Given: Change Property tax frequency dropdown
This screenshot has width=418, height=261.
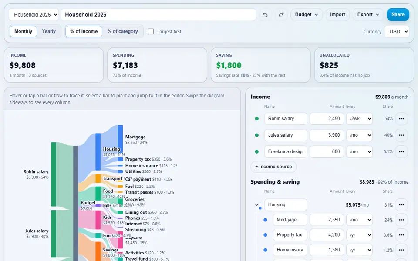Looking at the screenshot, I should [359, 235].
